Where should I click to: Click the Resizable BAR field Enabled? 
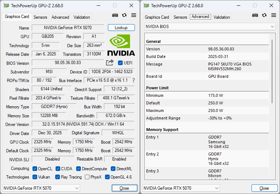(119, 159)
